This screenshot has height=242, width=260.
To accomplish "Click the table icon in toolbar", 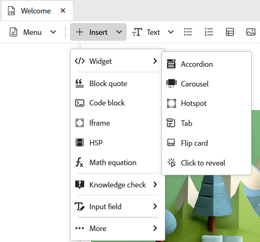I will click(230, 32).
